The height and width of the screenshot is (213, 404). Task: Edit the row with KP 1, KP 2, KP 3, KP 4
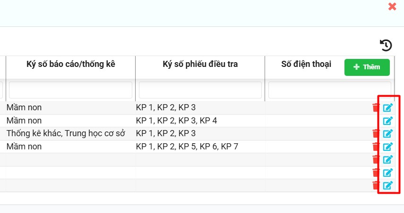pos(388,121)
